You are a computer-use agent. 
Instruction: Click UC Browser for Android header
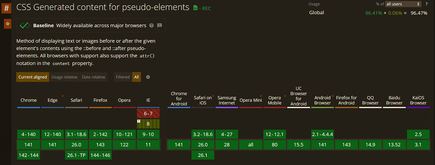298,96
